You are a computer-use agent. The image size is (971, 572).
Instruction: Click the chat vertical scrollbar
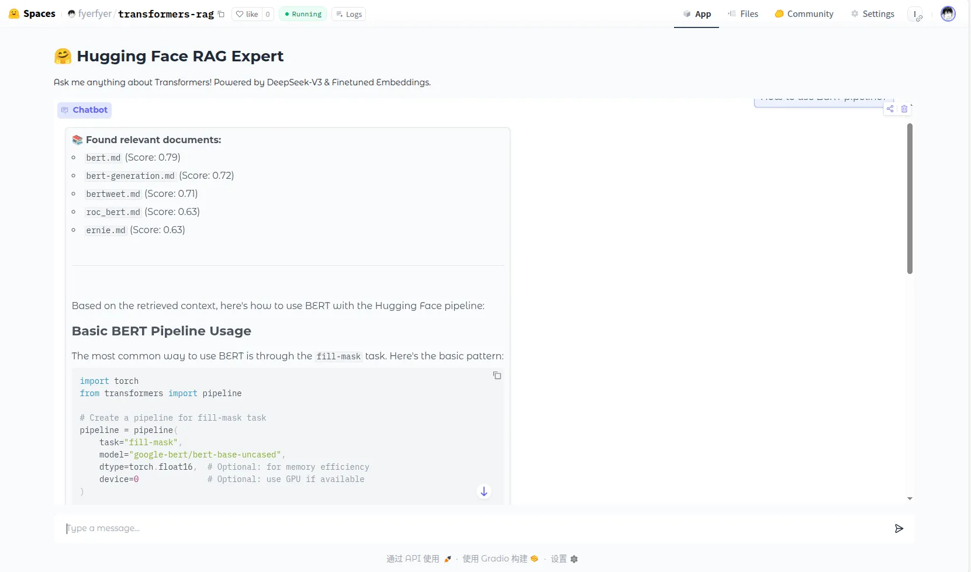coord(910,199)
